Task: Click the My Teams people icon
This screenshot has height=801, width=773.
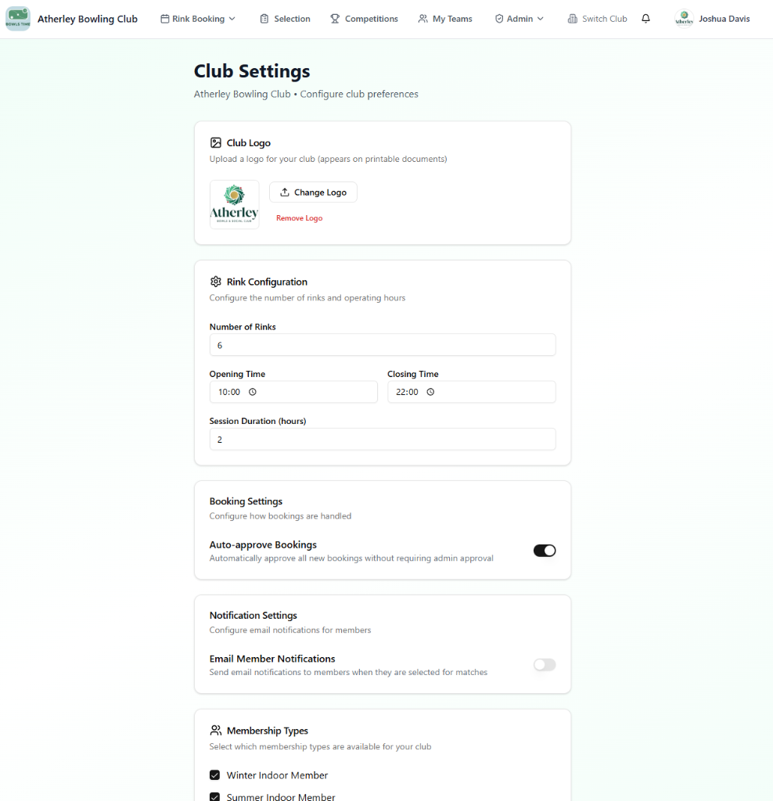Action: point(422,19)
